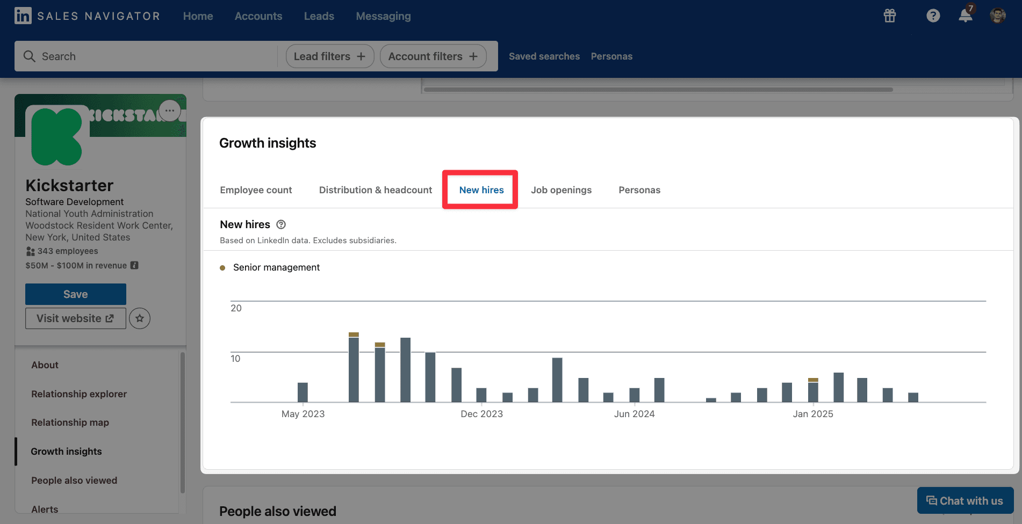Click the Senior management legend dot

click(222, 268)
